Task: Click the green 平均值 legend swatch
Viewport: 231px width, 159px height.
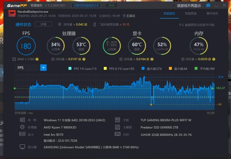Action: pos(196,68)
